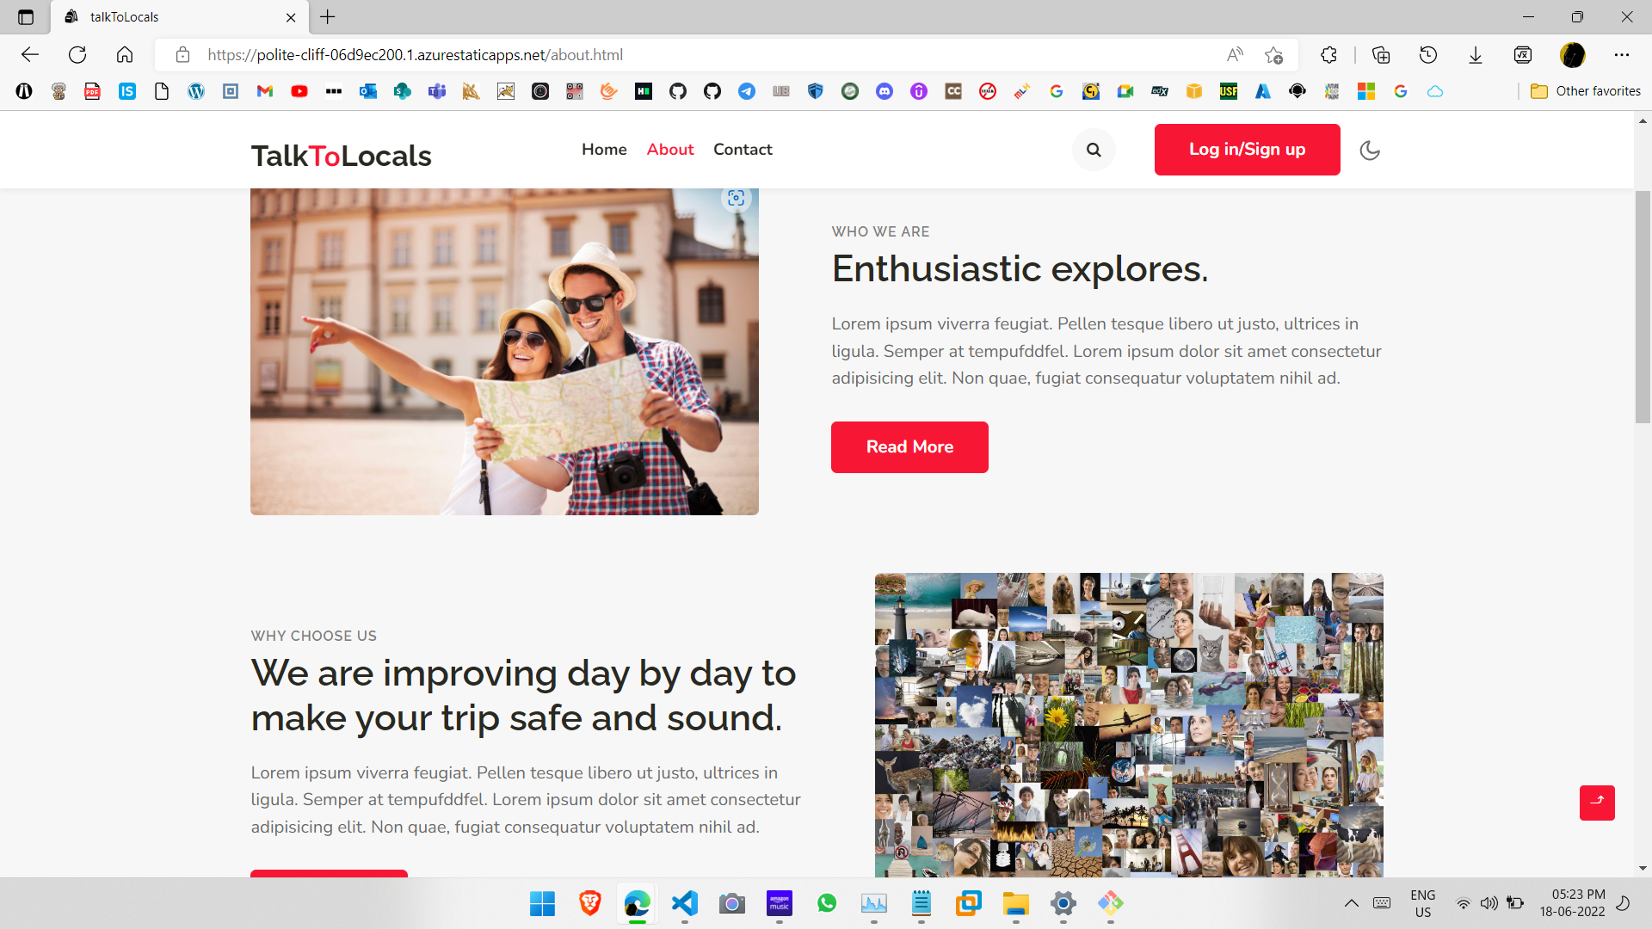Open the Collections icon in the toolbar
This screenshot has height=929, width=1652.
(x=1381, y=55)
